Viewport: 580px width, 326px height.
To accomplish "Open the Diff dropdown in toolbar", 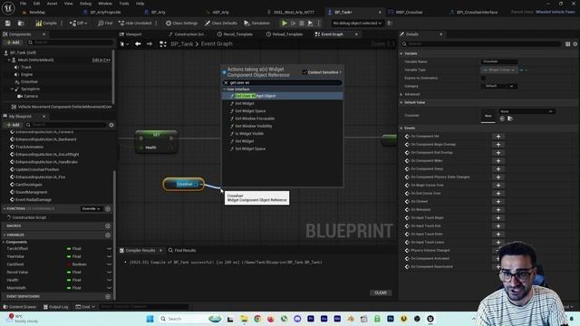I will tap(78, 24).
